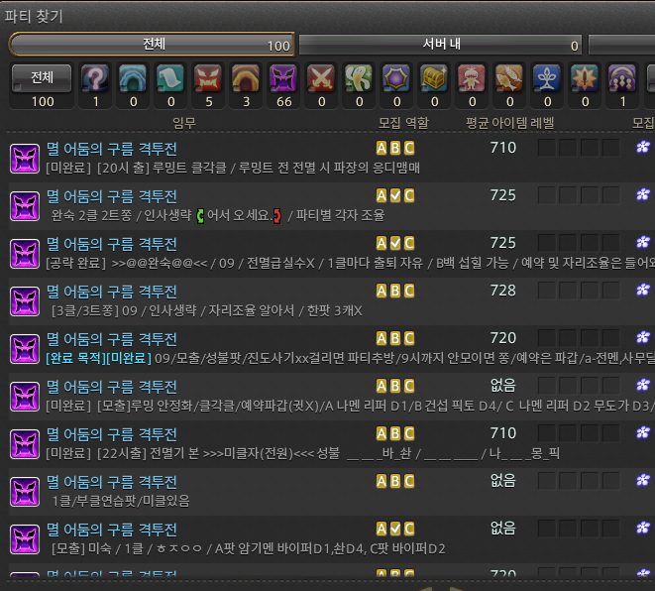This screenshot has height=591, width=655.
Task: Filter by the fish gathering category icon
Action: tap(508, 77)
